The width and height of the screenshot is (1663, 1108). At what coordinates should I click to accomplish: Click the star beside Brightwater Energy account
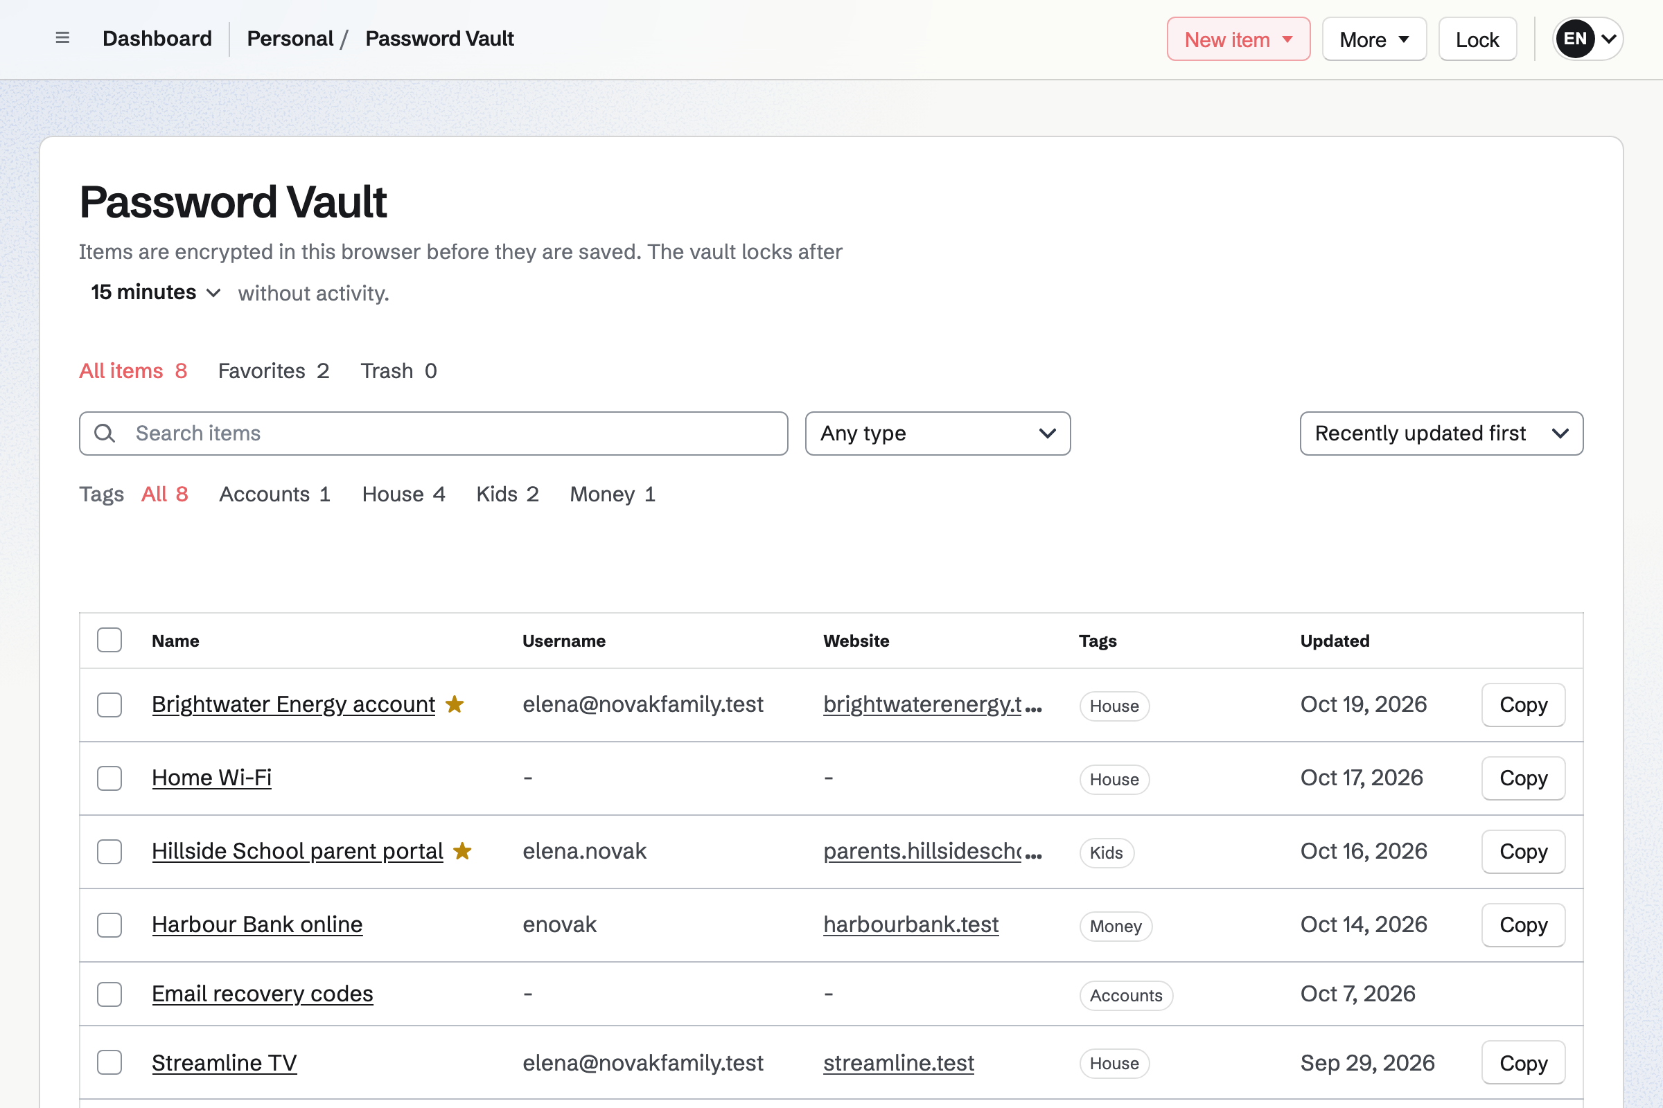tap(455, 704)
